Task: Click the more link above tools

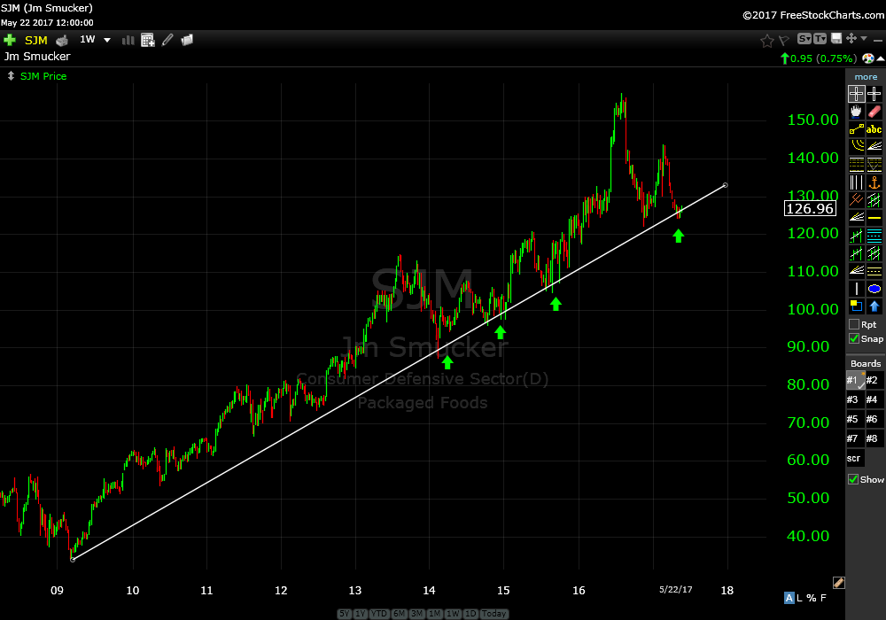Action: 866,77
